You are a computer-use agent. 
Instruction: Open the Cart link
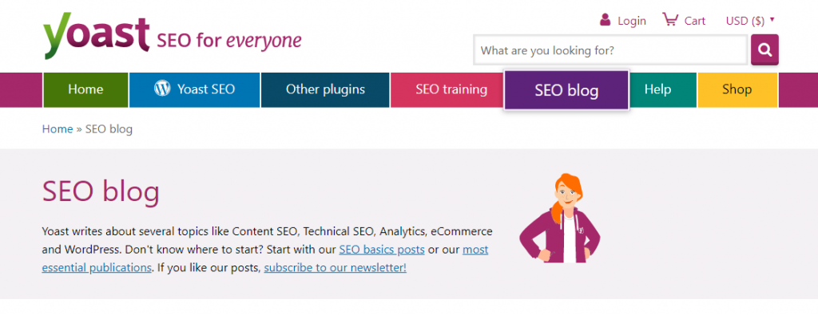tap(695, 21)
